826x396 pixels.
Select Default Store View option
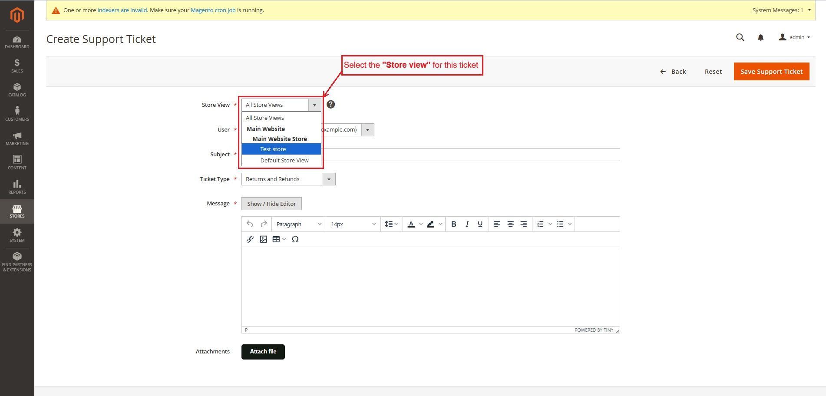point(281,160)
